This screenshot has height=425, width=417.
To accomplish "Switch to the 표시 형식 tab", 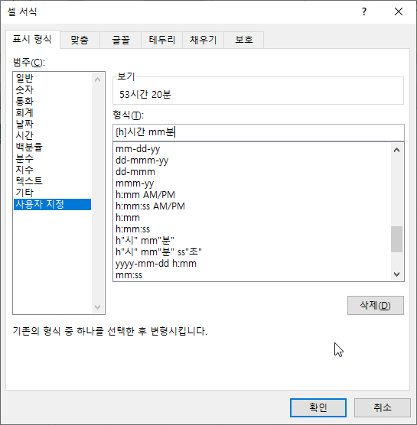I will pyautogui.click(x=33, y=40).
